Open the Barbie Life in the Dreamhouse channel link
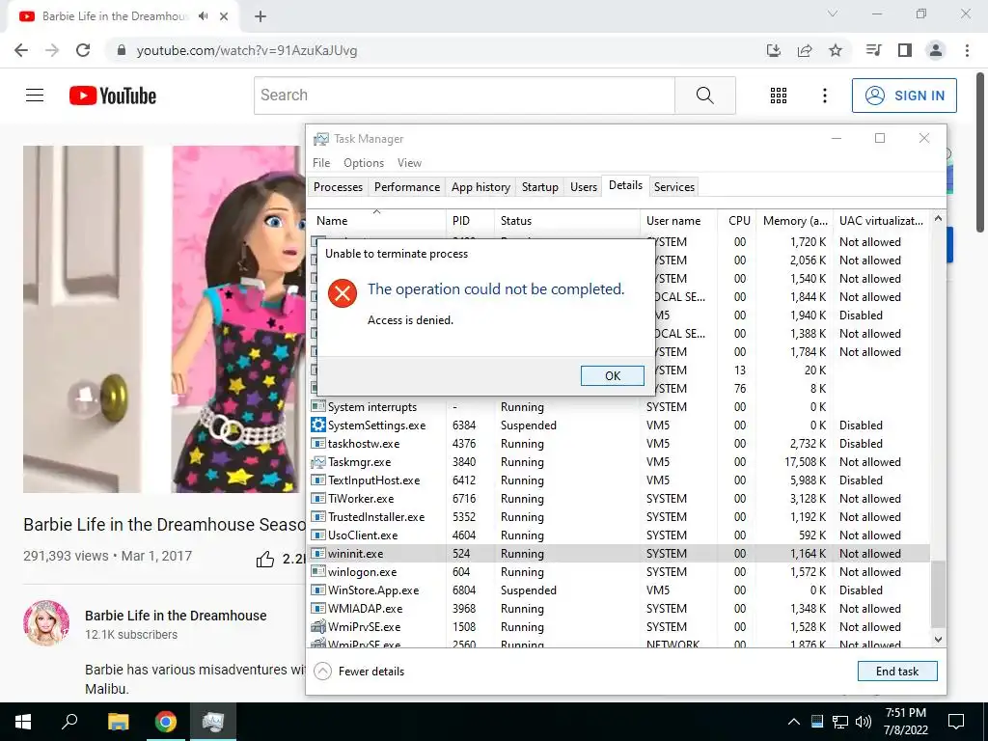 (176, 616)
